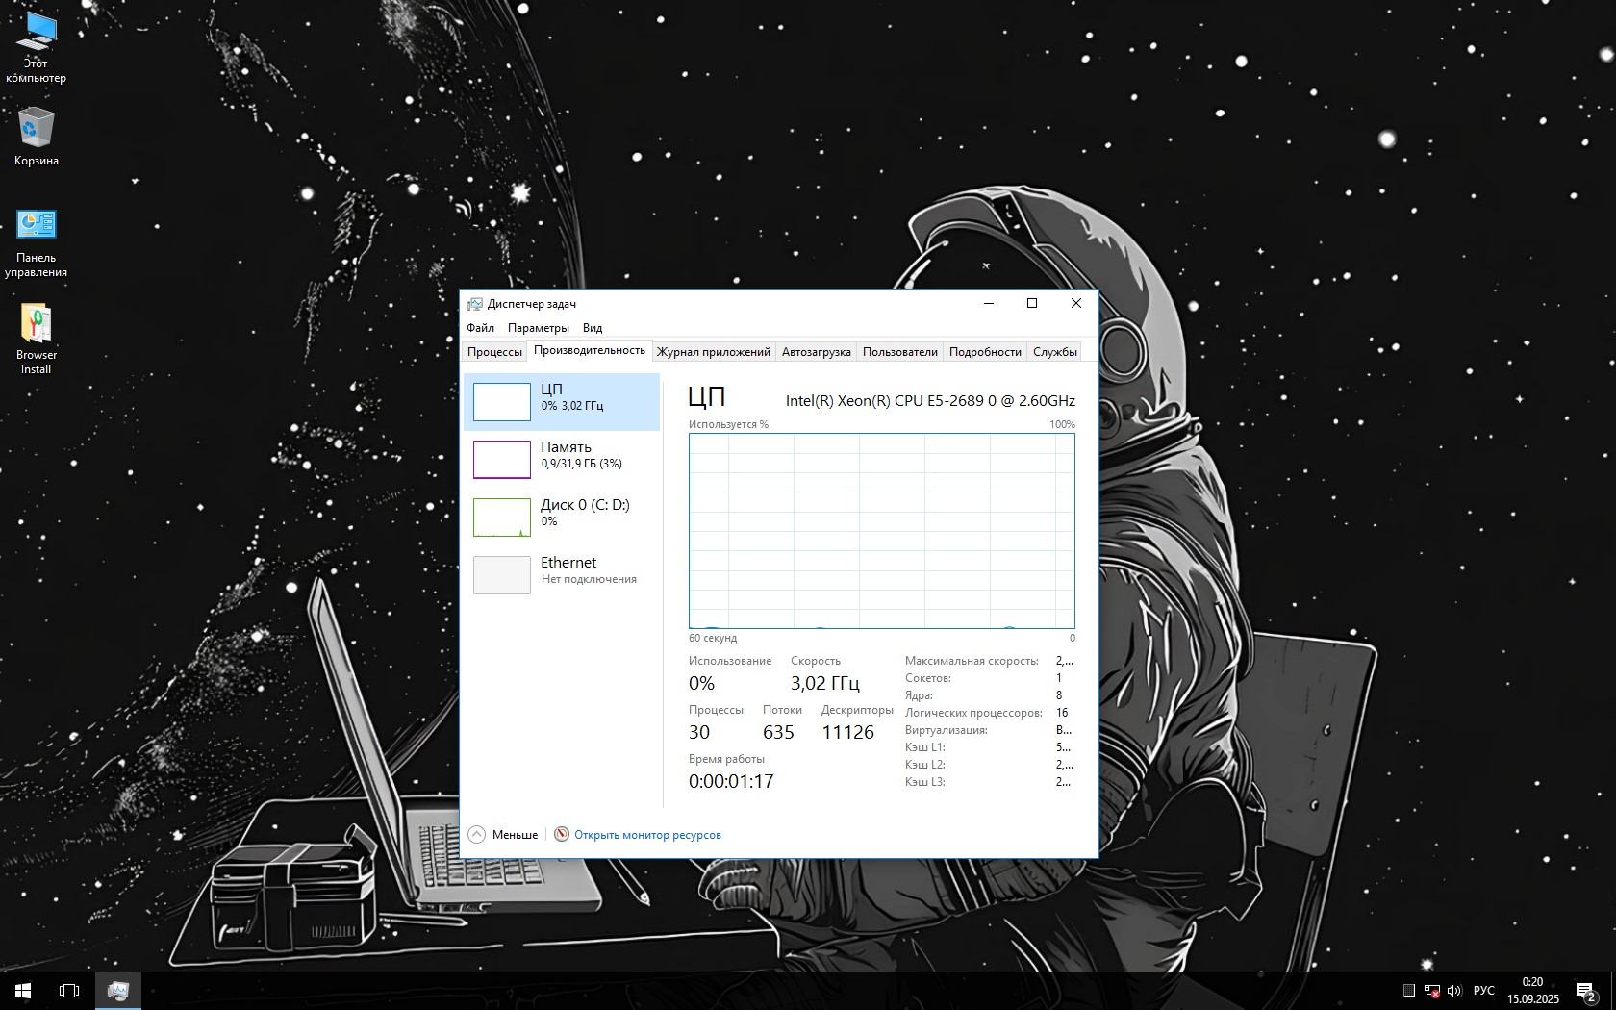Open the Файл menu
Viewport: 1616px width, 1010px height.
click(x=480, y=328)
